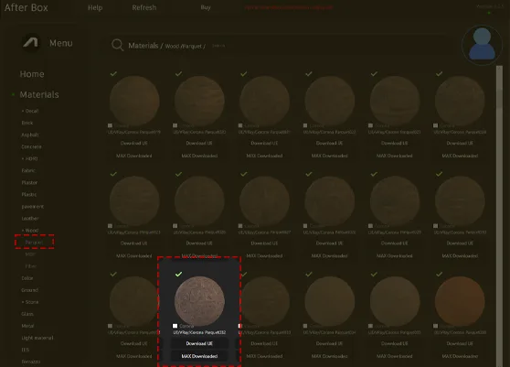Select the IES category
Viewport: 510px width, 367px height.
(25, 350)
